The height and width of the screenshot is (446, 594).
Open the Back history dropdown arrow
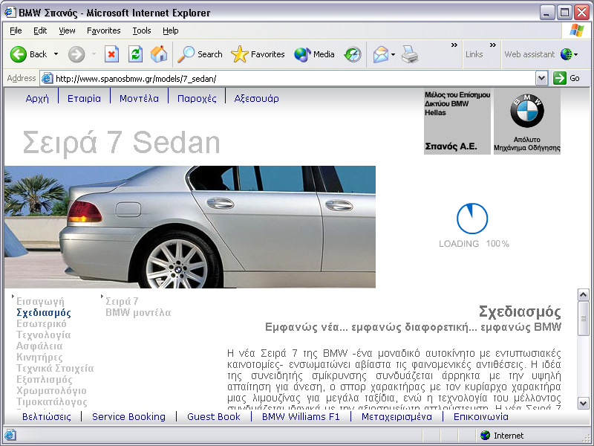pos(56,54)
